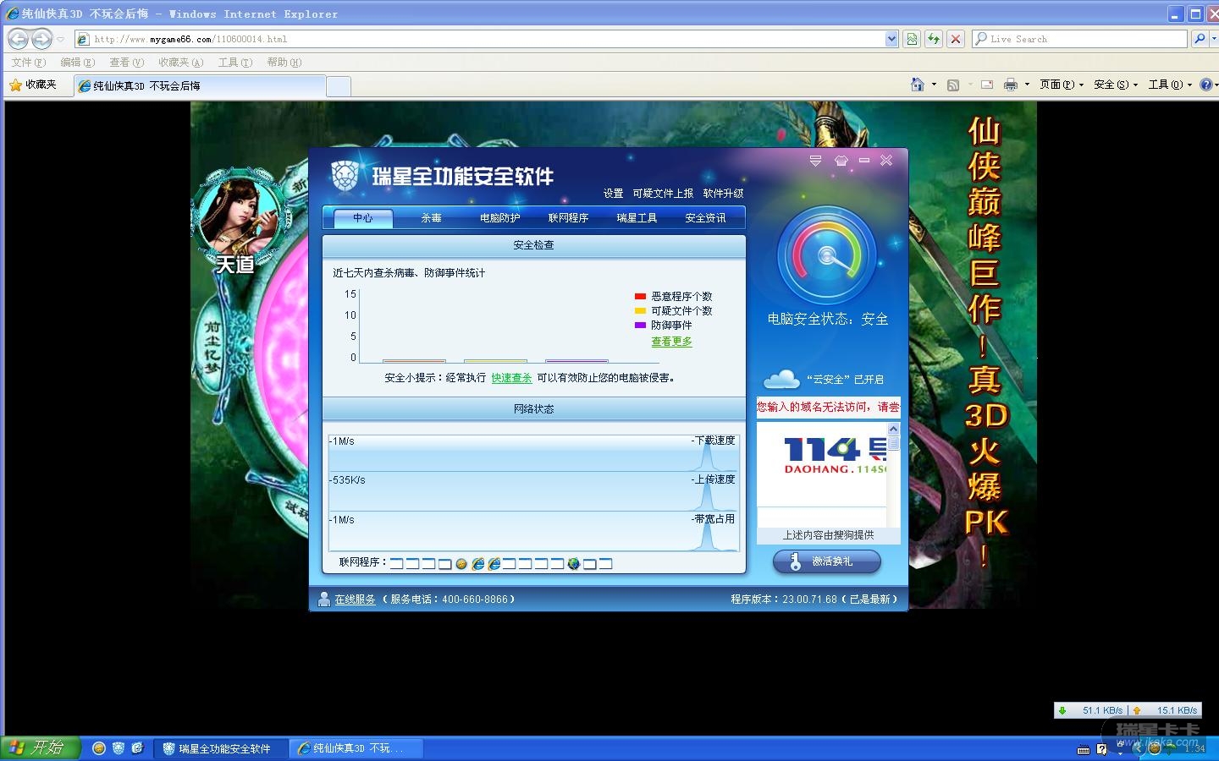Click the 可疑文件个数 yellow legend swatch
Image resolution: width=1219 pixels, height=761 pixels.
click(x=640, y=311)
